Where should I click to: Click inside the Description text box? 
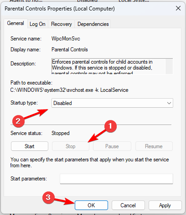pyautogui.click(x=108, y=66)
